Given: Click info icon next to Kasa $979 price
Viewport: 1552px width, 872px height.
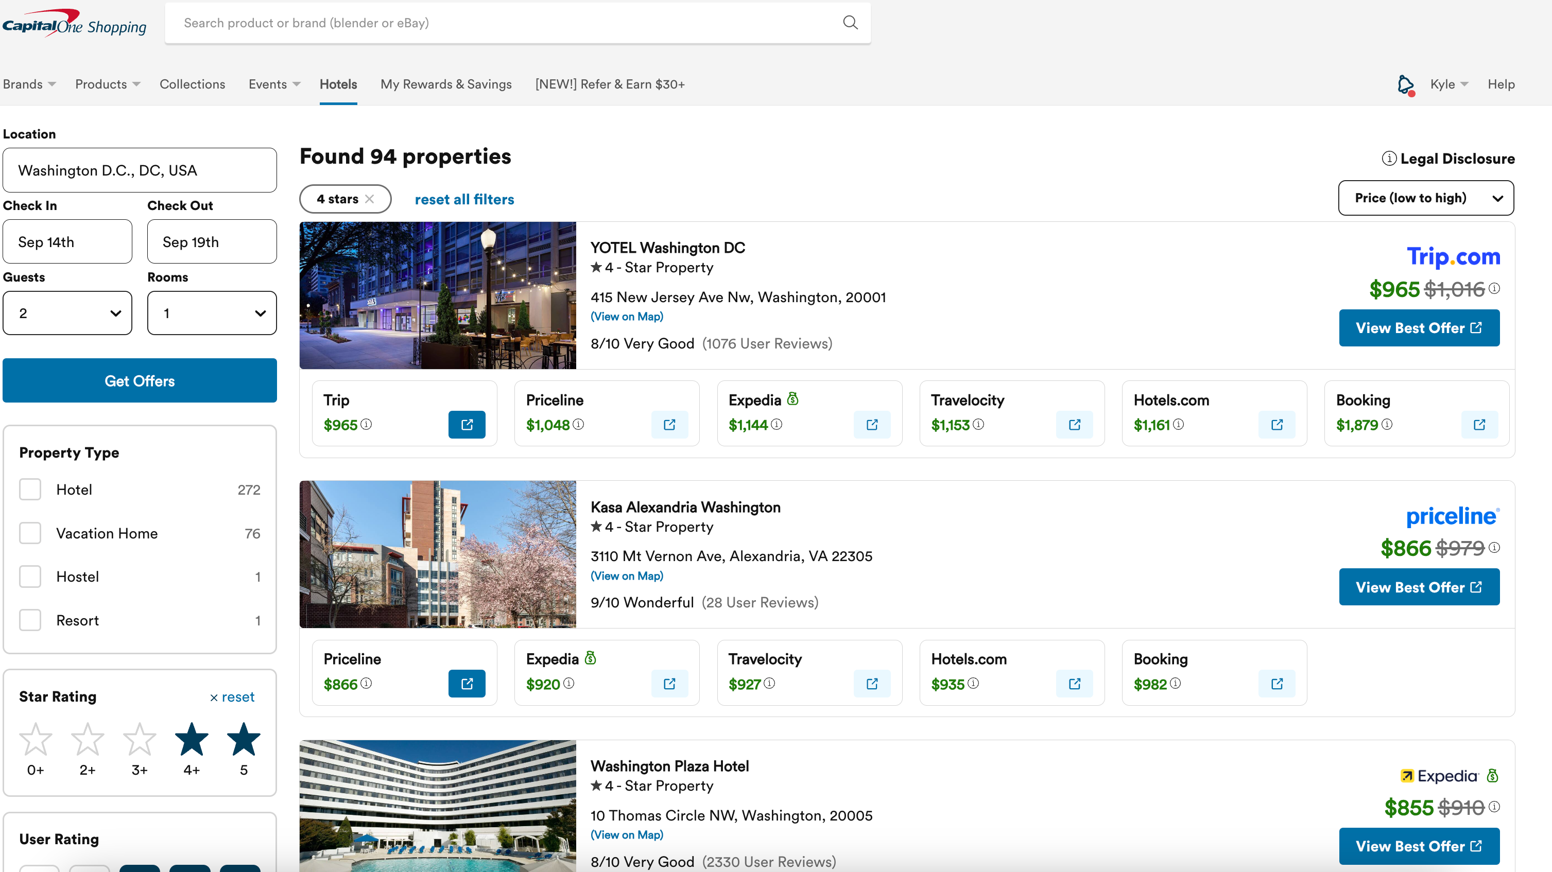Looking at the screenshot, I should [1495, 547].
